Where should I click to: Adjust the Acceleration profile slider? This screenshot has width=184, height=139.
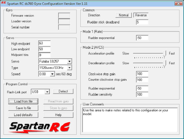pos(164,53)
